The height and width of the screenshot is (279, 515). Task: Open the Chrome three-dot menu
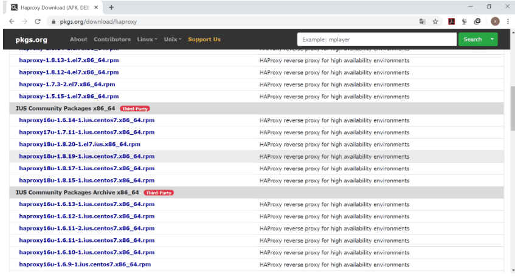click(508, 22)
